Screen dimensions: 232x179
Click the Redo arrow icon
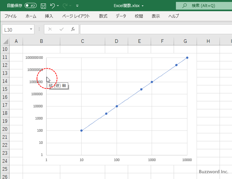(65, 6)
